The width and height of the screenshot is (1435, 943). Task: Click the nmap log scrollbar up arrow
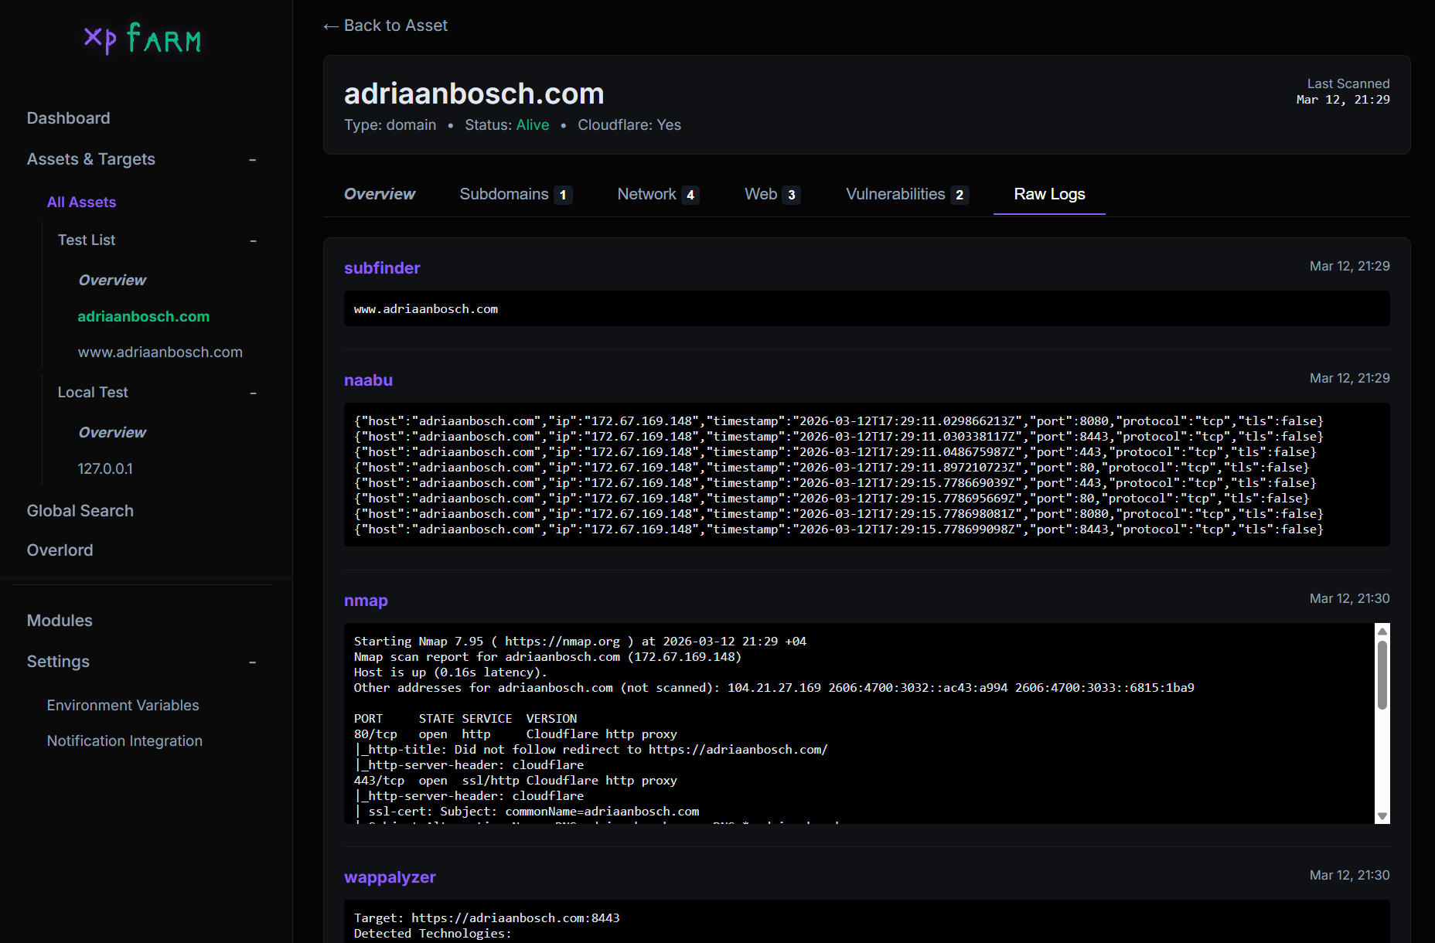(1382, 632)
